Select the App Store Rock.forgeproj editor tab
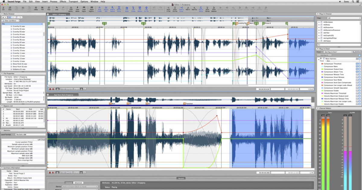 pos(63,95)
